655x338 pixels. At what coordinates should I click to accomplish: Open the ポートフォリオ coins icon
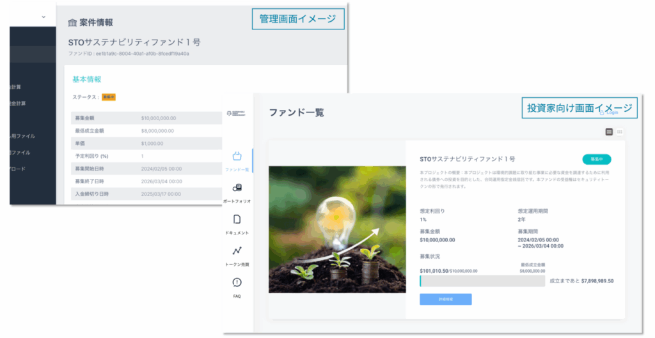coord(237,188)
